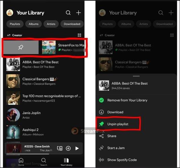Tap the gray pin swipe action

coord(21,47)
